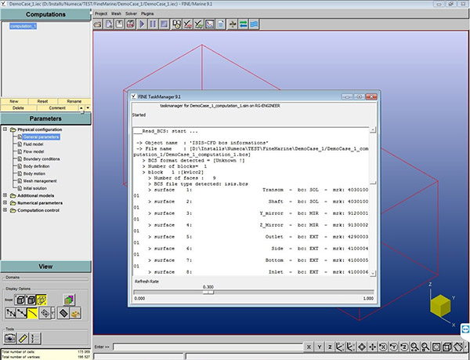
Task: Click the New computation button
Action: click(x=13, y=101)
